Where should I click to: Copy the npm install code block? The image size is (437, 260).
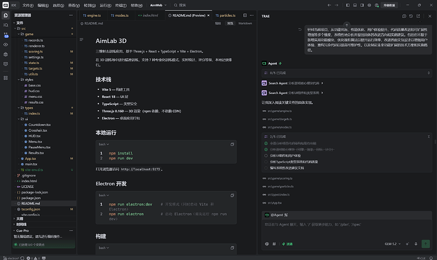pyautogui.click(x=232, y=144)
